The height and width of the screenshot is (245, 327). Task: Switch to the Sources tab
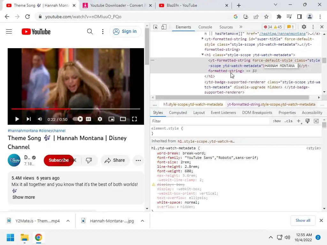(226, 27)
